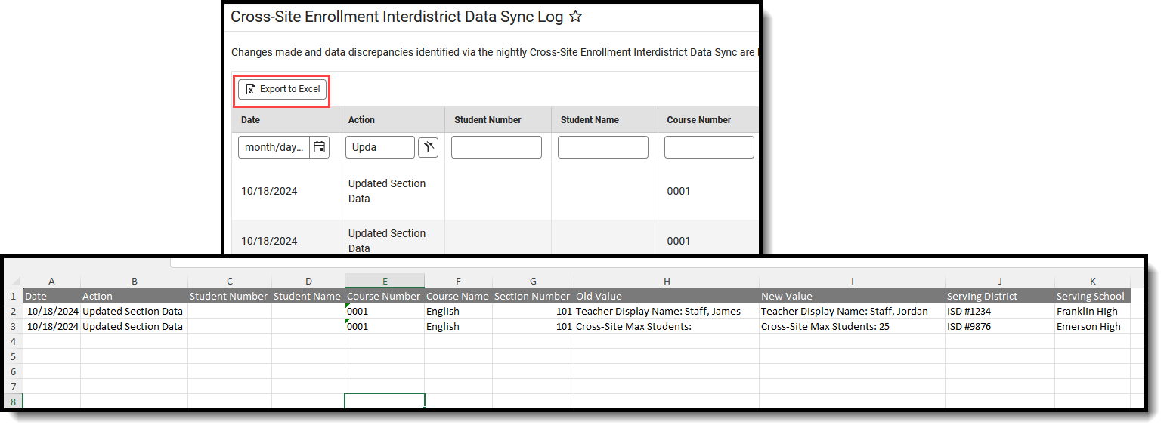This screenshot has height=431, width=1167.
Task: Select spreadsheet column E header
Action: (x=384, y=281)
